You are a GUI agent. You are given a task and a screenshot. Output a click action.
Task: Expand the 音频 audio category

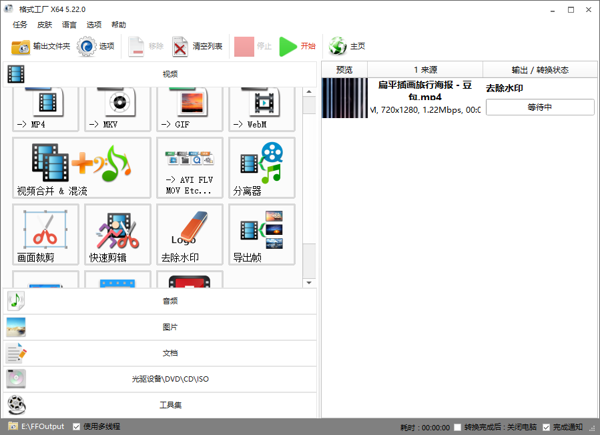tap(160, 301)
